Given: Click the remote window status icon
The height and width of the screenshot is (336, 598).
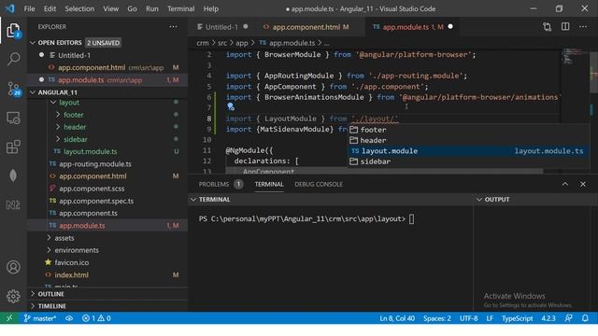Looking at the screenshot, I should 9,318.
